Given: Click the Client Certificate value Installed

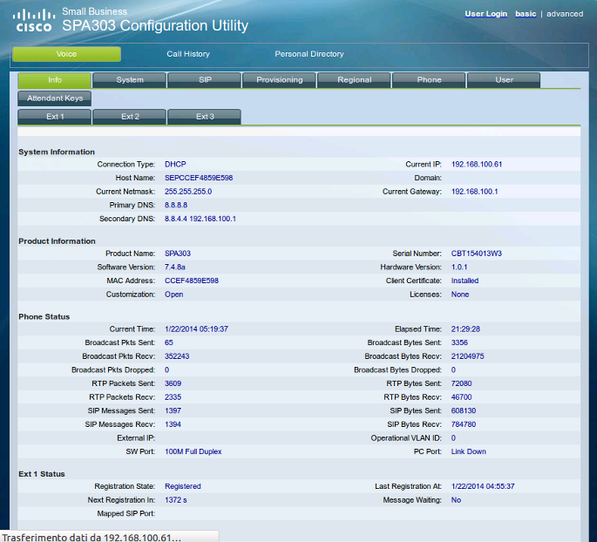Looking at the screenshot, I should (465, 281).
